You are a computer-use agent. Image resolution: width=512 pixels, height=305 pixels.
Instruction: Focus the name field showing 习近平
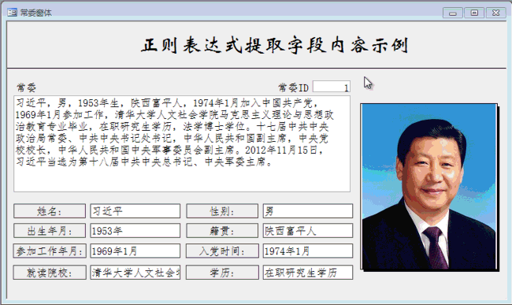[x=135, y=211]
